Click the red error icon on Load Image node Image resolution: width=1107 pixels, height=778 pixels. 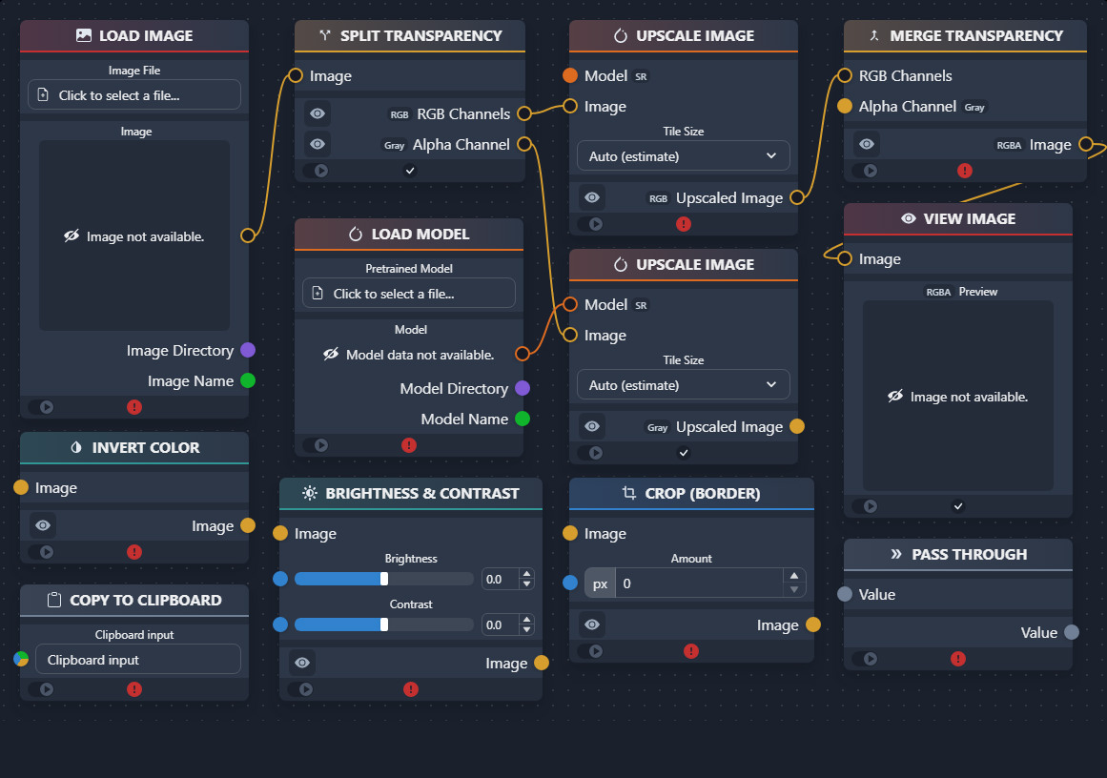[x=134, y=407]
